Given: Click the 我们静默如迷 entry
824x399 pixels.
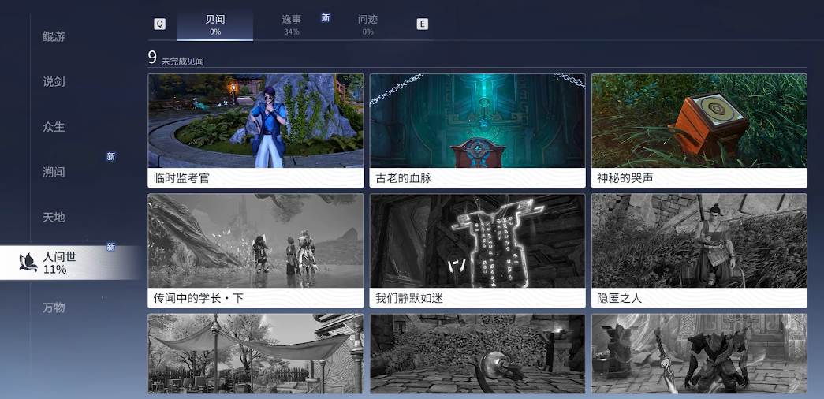Looking at the screenshot, I should coord(477,250).
